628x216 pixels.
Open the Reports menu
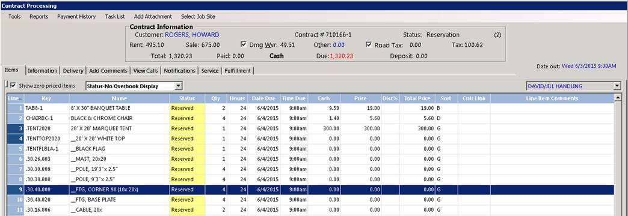(39, 17)
